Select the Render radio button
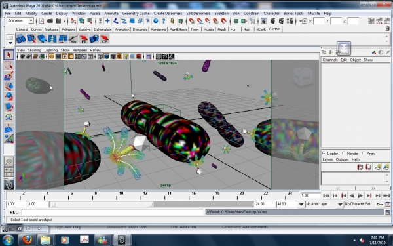Viewport: 393px width, 246px height. 343,153
